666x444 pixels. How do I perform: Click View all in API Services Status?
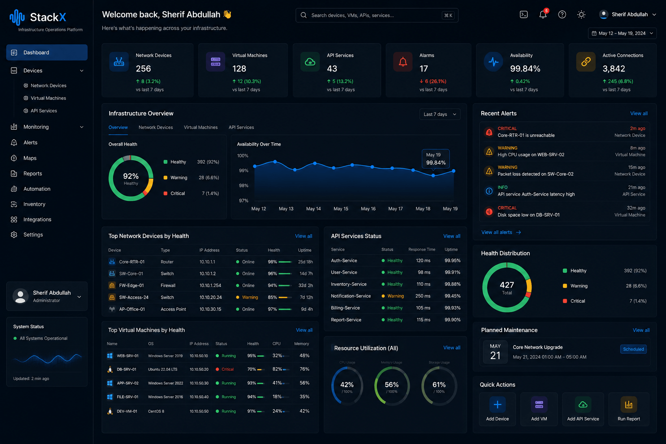click(452, 236)
